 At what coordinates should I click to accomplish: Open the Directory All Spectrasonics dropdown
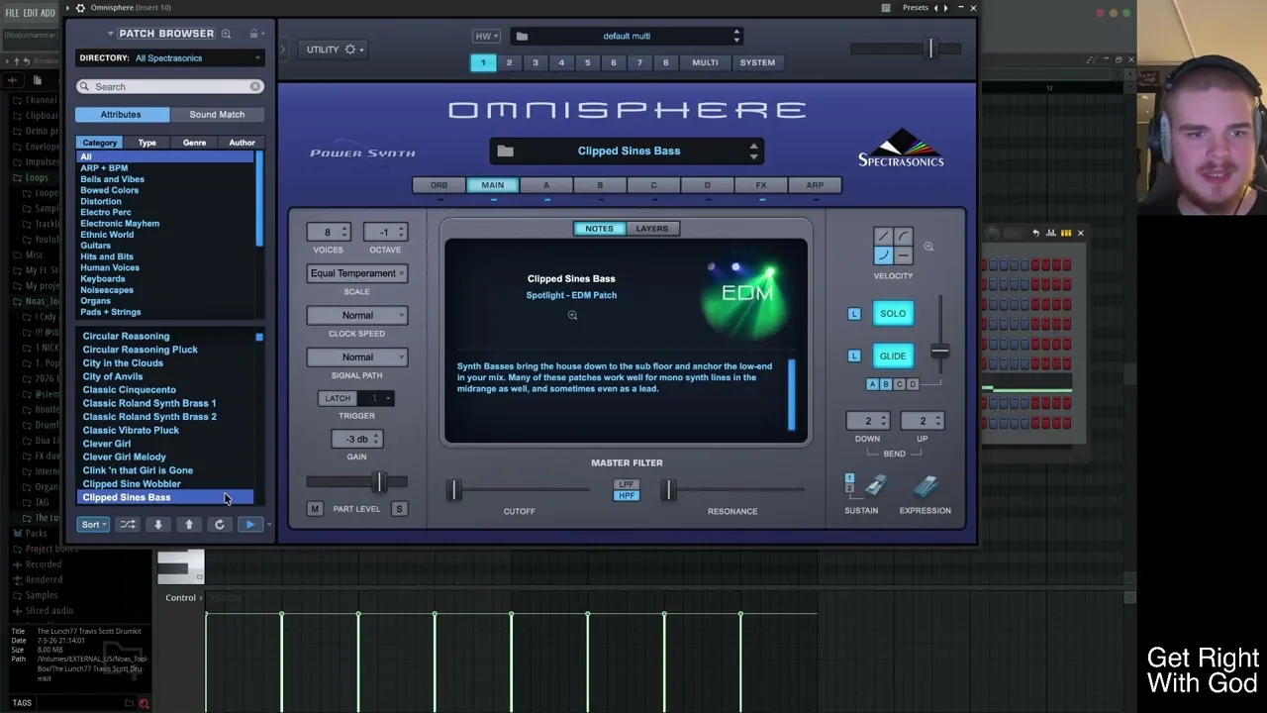click(x=171, y=58)
